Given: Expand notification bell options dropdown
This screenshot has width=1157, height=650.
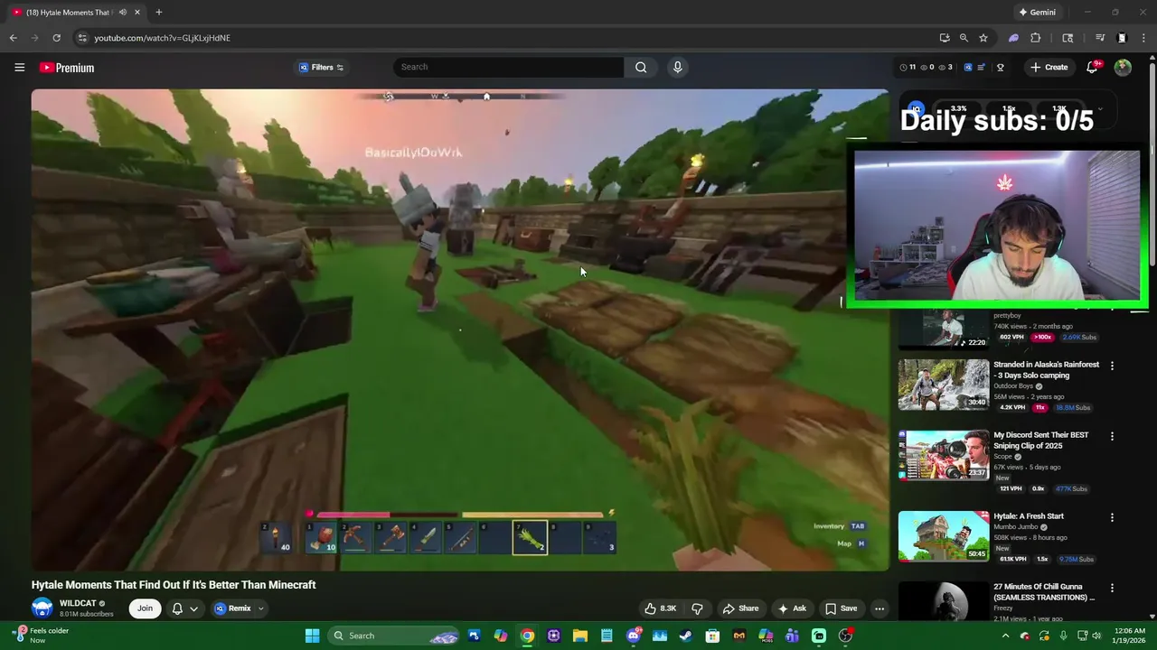Looking at the screenshot, I should [x=193, y=608].
